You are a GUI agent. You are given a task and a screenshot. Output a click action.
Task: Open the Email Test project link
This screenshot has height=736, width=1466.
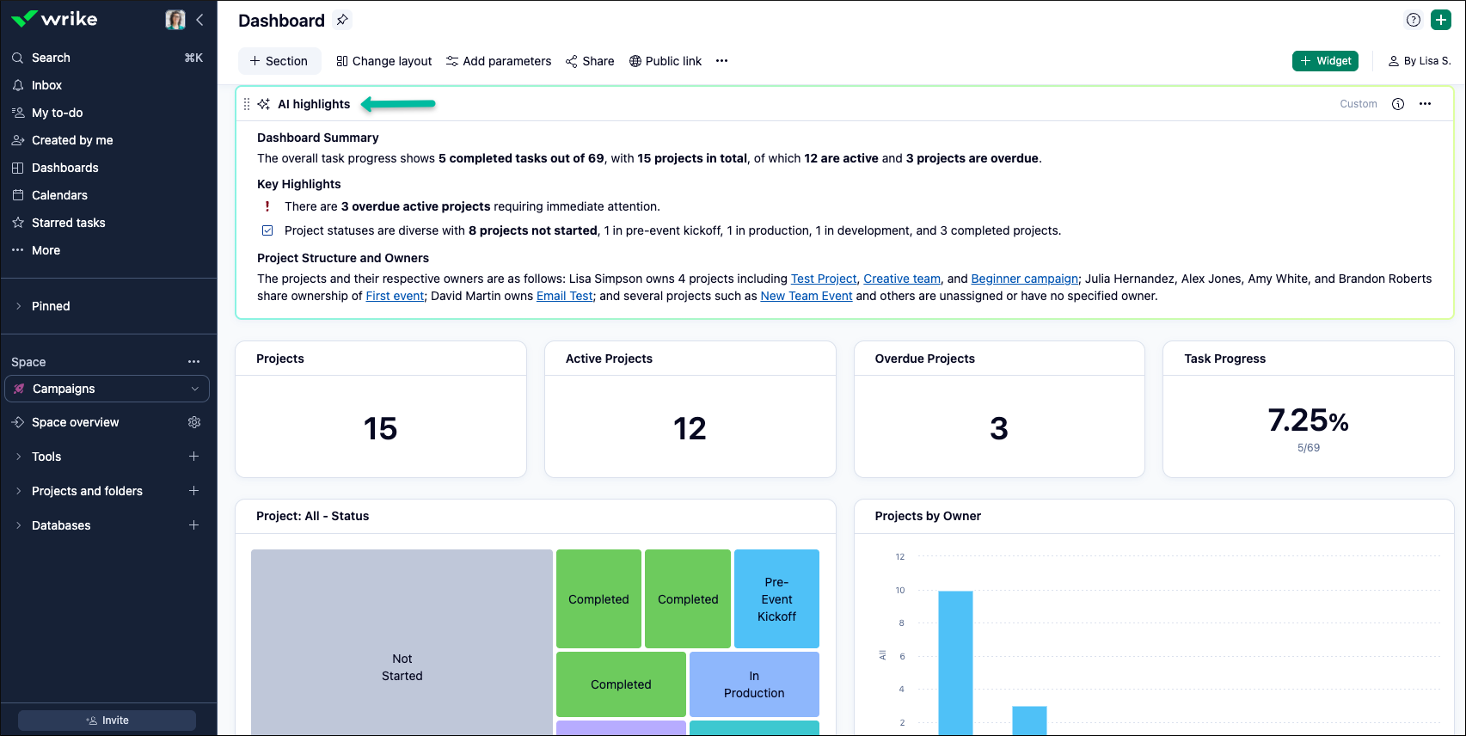(x=564, y=296)
